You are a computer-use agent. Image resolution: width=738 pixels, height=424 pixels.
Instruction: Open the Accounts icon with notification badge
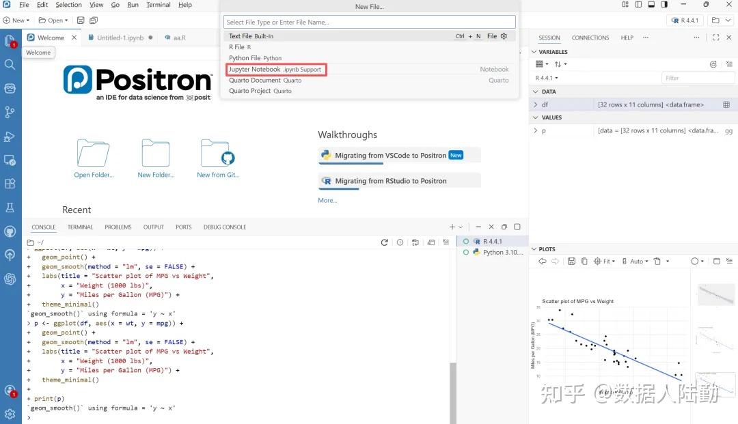(x=10, y=391)
